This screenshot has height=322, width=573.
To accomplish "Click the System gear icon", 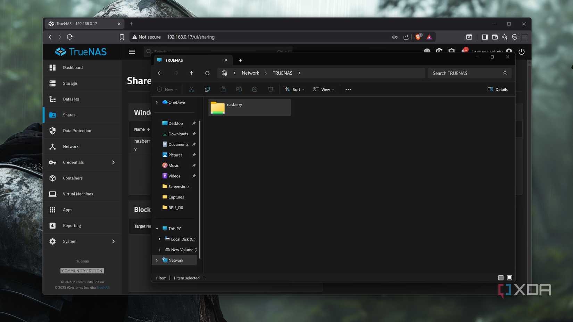I will pyautogui.click(x=52, y=241).
